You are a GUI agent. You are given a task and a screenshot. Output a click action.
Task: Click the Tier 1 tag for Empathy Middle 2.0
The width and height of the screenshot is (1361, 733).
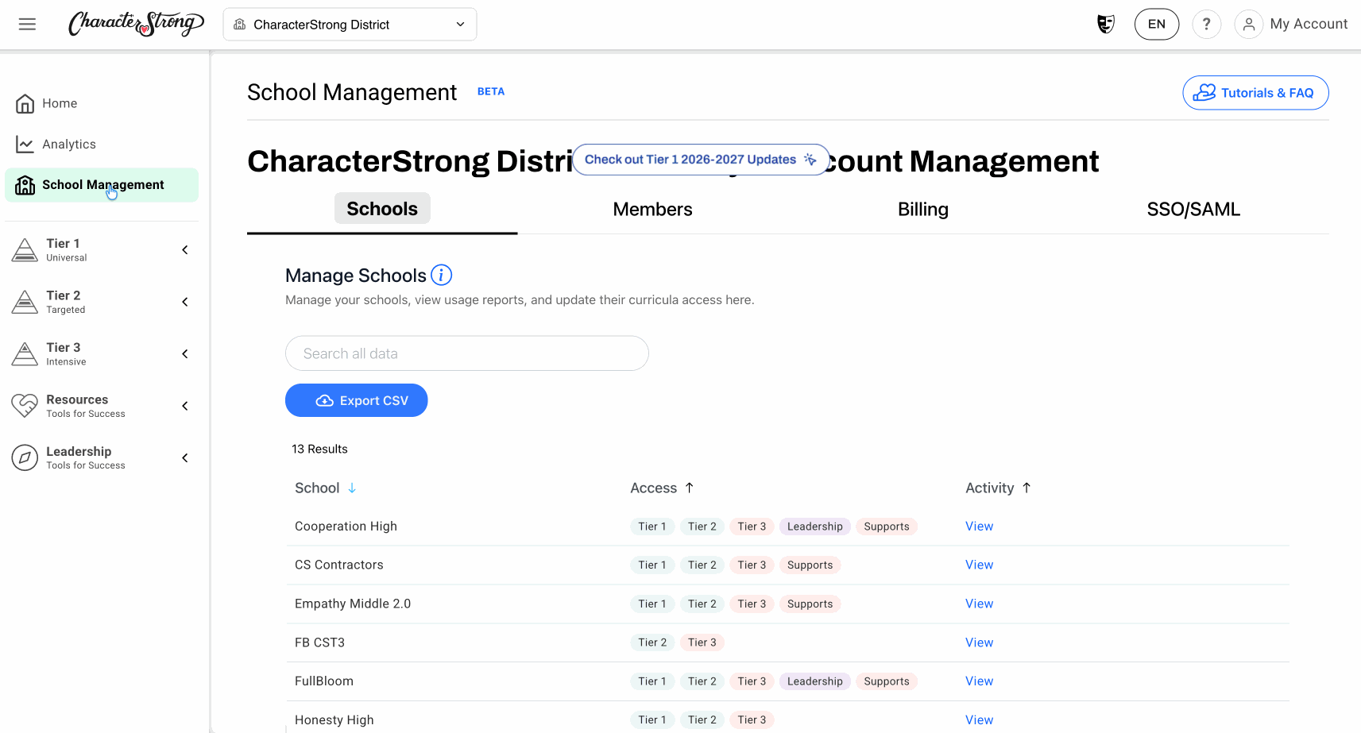coord(652,604)
